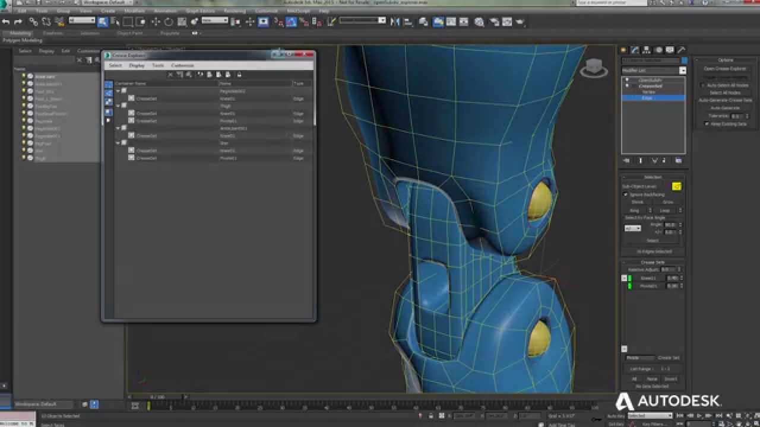Toggle green indicator of Pivotal01 crease set
The height and width of the screenshot is (427, 760).
tap(629, 286)
